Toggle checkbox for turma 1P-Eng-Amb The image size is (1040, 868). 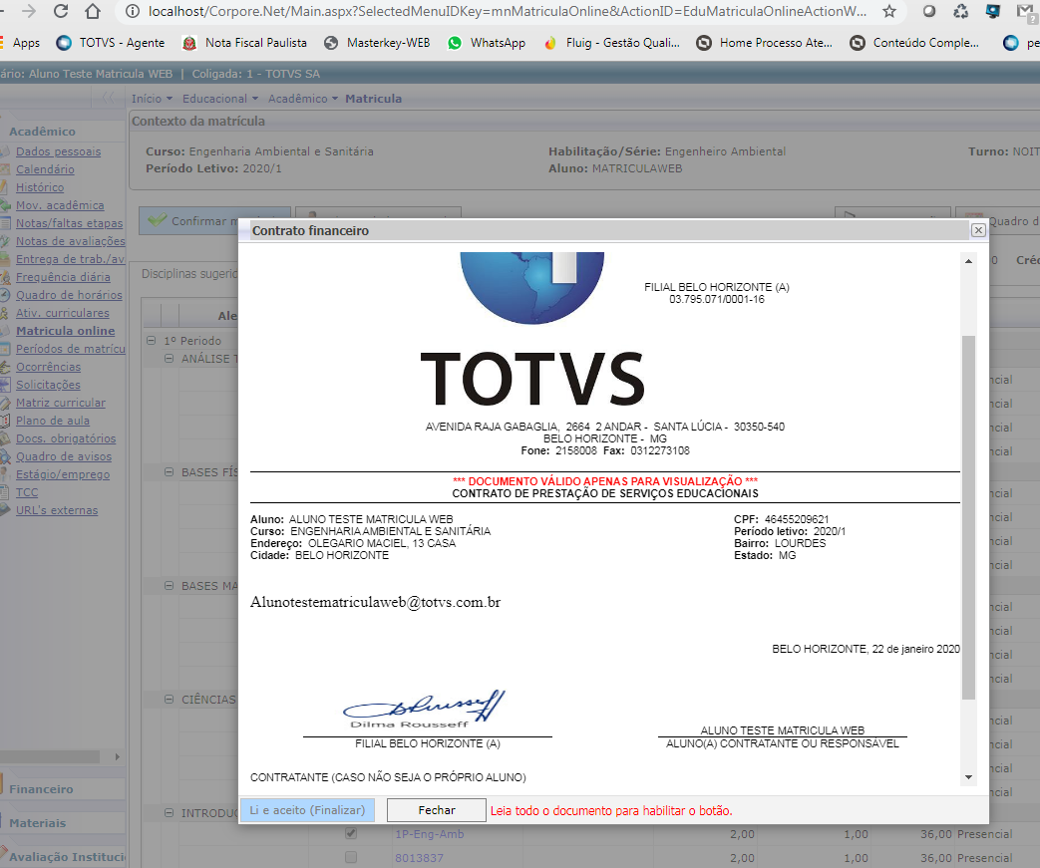tap(351, 833)
